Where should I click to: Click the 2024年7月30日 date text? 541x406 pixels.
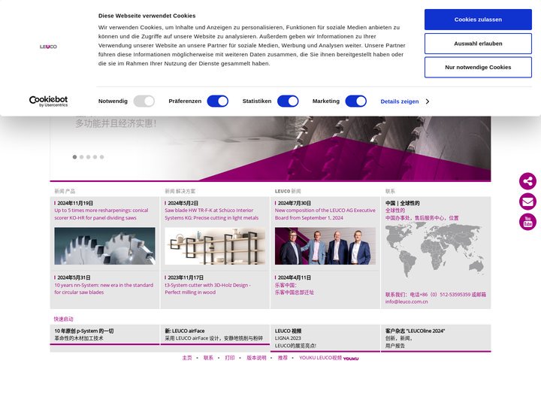tap(295, 203)
